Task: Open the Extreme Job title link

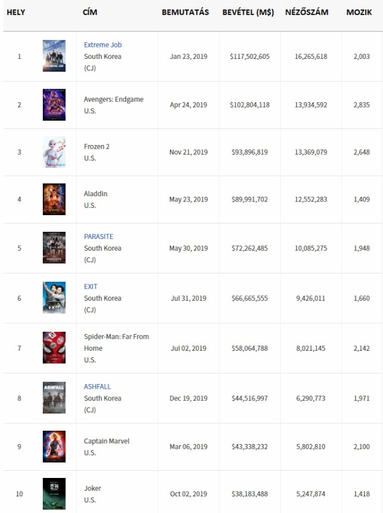Action: pyautogui.click(x=102, y=45)
